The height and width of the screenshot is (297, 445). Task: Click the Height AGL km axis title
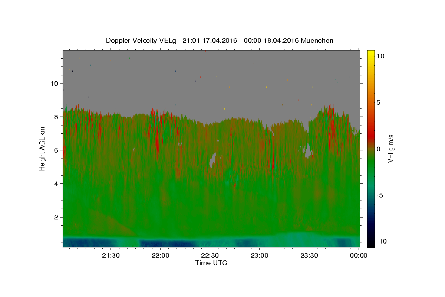[42, 148]
